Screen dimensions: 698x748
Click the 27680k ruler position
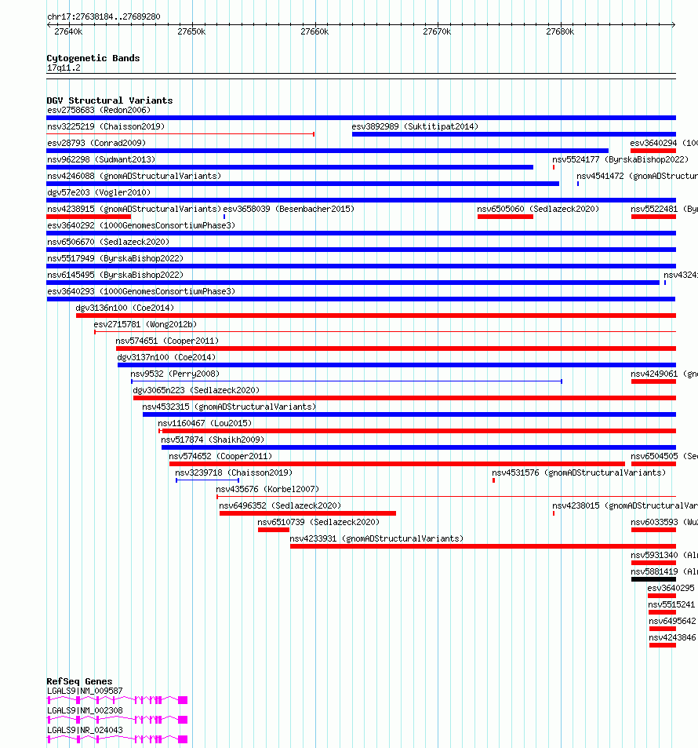coord(560,32)
